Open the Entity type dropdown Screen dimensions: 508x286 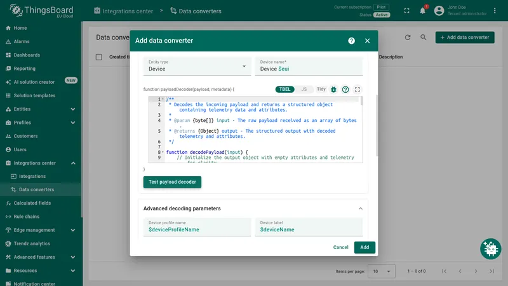pyautogui.click(x=197, y=66)
